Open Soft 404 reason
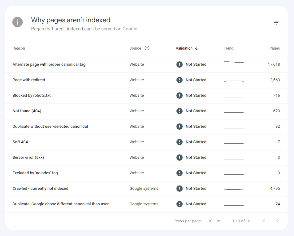 20,142
